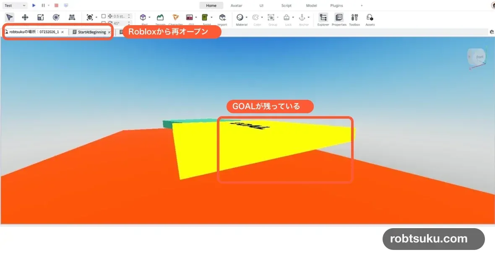495x260 pixels.
Task: Click the move increment stepper arrows
Action: 129,16
